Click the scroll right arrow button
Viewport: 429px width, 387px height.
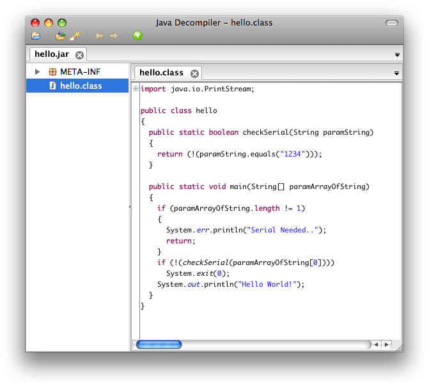(x=387, y=344)
